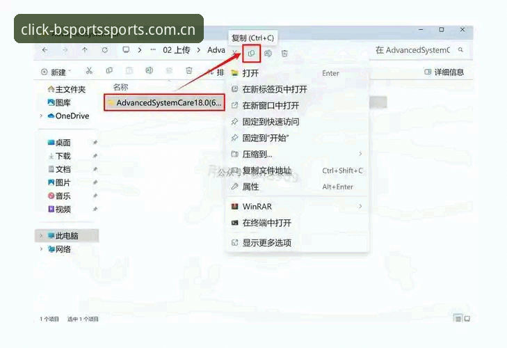The height and width of the screenshot is (348, 507).
Task: Click the toolbar Cut scissors icon
Action: click(x=89, y=70)
